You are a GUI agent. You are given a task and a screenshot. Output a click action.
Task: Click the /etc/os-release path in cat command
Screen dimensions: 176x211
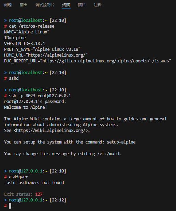pyautogui.click(x=36, y=26)
